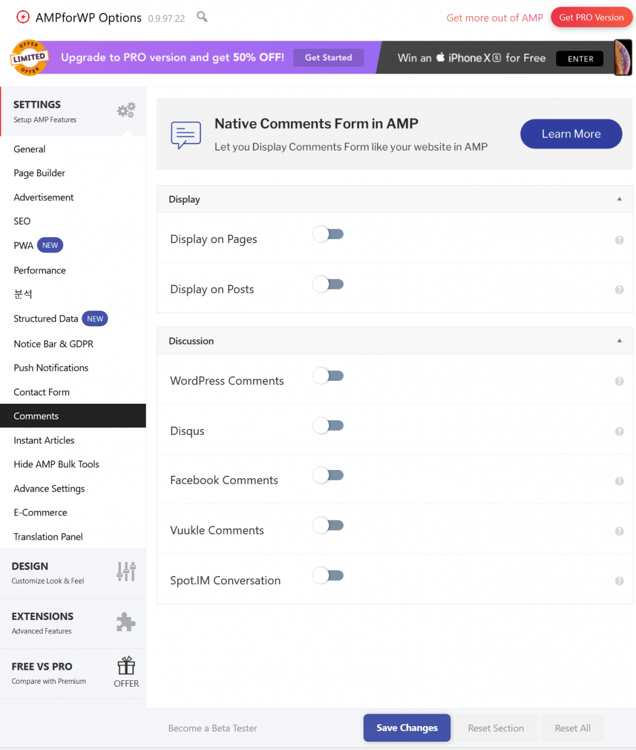Enable the Vuukle Comments toggle

(328, 526)
